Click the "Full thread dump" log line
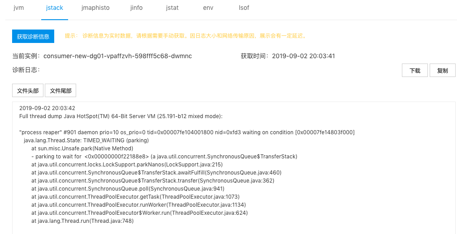 pos(121,116)
